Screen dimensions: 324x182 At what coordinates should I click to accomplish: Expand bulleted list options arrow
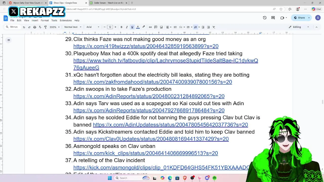tap(191, 27)
